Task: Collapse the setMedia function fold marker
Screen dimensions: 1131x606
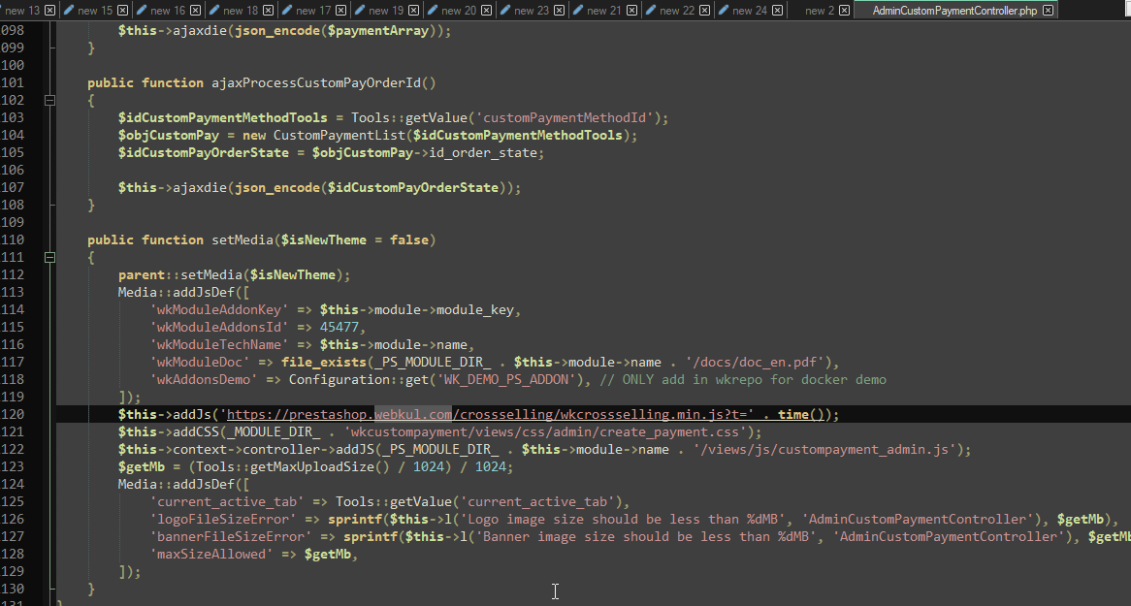Action: pos(49,257)
